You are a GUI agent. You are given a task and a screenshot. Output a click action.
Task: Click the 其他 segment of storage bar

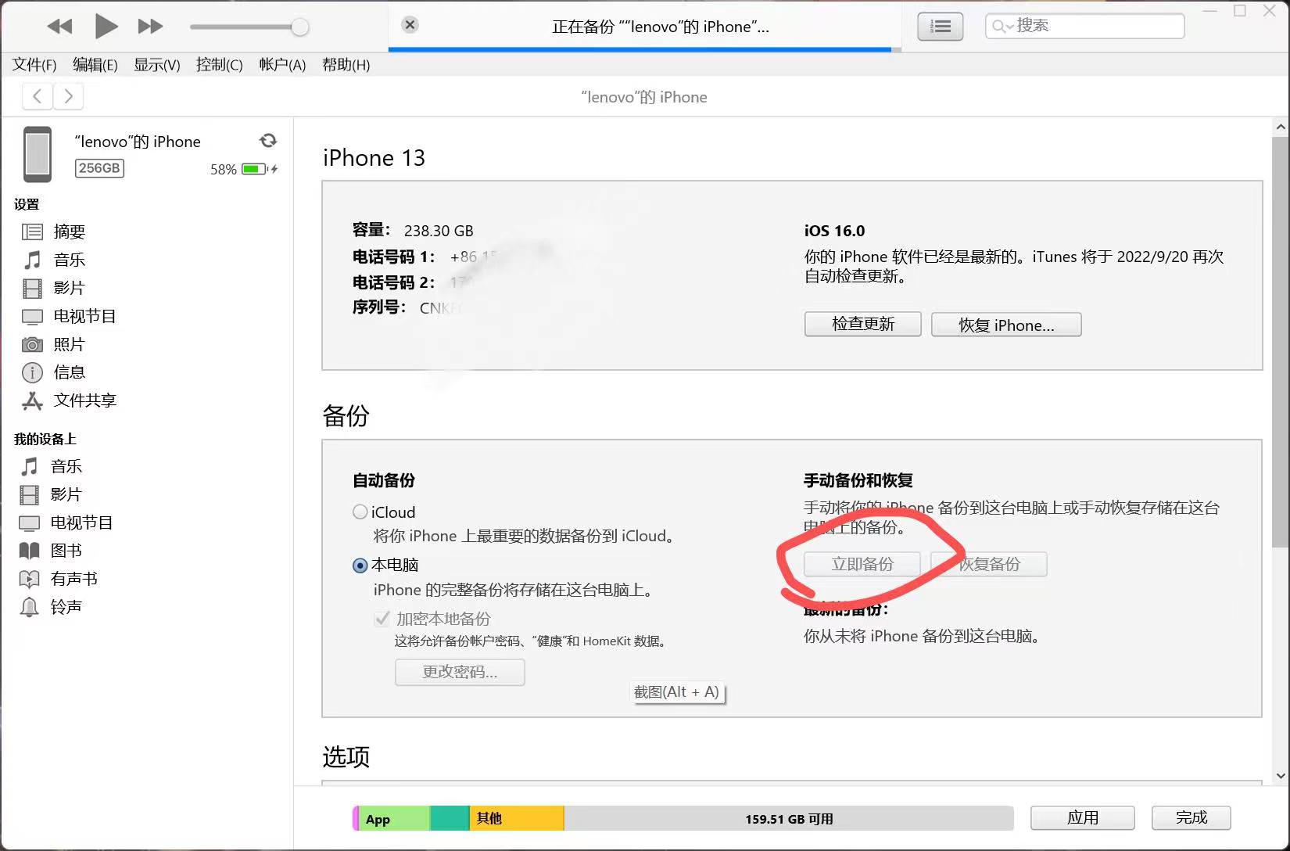[516, 819]
